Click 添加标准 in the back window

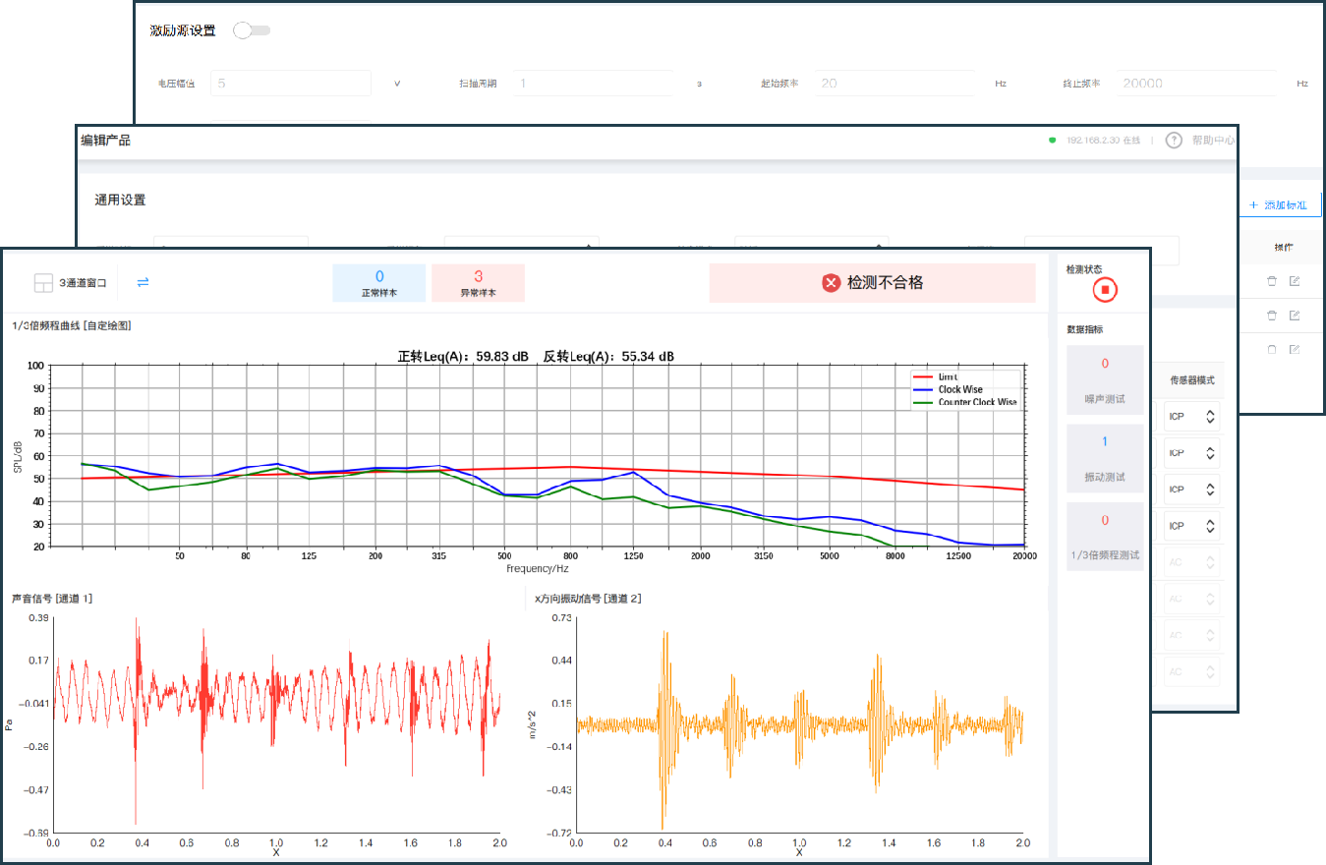(1279, 205)
